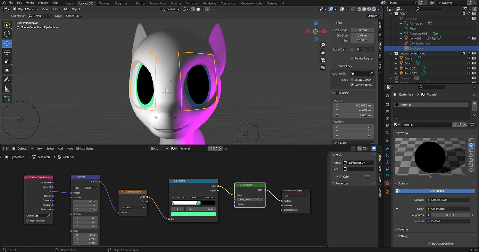Viewport: 479px width, 252px height.
Task: Open the checkered Texture properties tab
Action: (388, 192)
